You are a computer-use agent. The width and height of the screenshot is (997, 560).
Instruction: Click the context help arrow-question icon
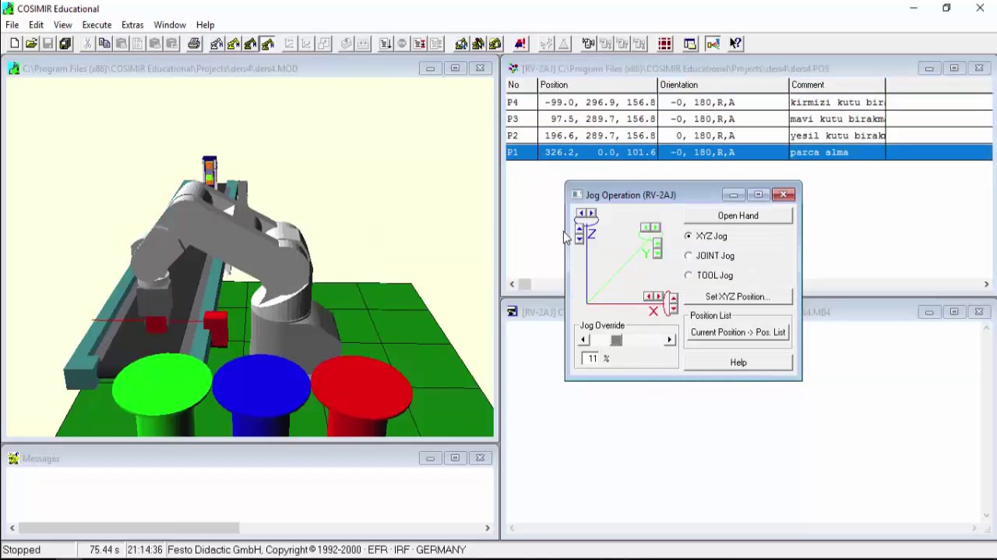click(736, 44)
